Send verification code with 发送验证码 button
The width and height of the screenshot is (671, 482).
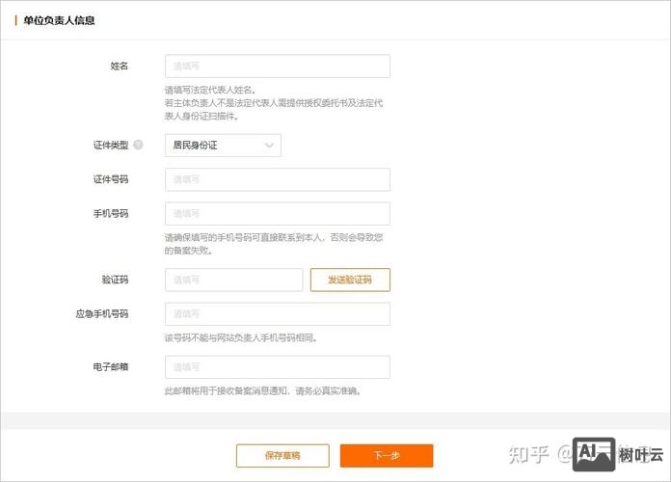[x=350, y=280]
